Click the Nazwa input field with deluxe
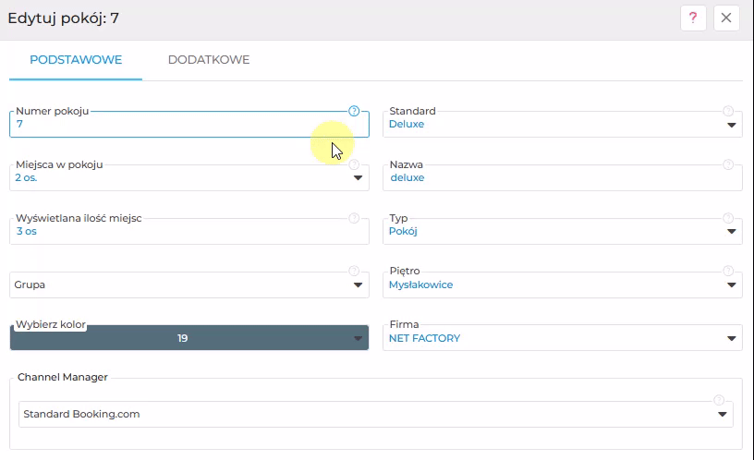The image size is (754, 460). (562, 178)
